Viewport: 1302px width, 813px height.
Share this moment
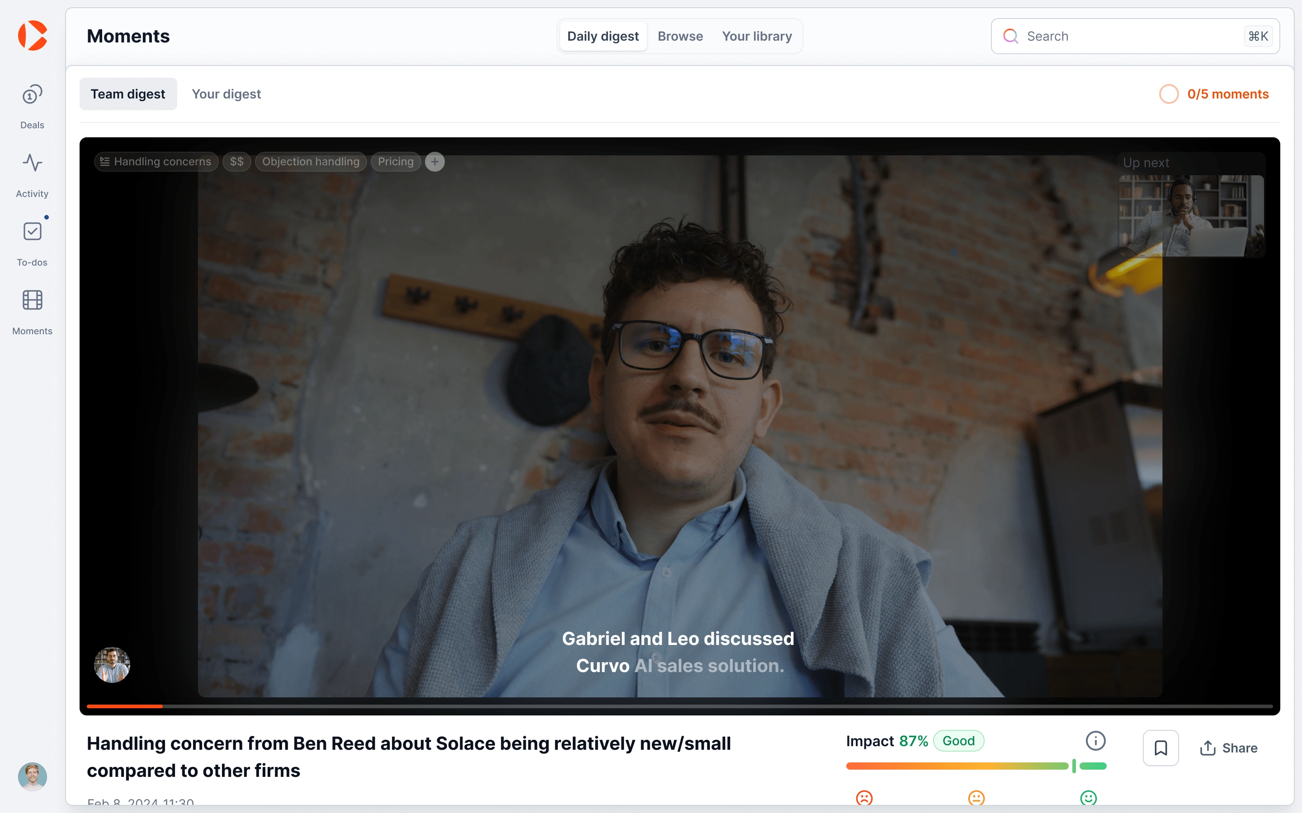coord(1228,748)
